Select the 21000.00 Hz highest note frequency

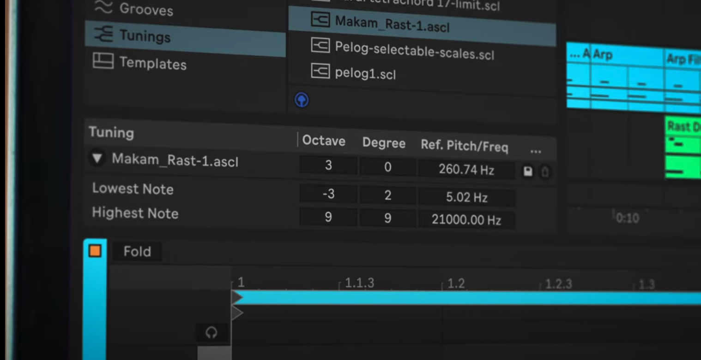click(466, 219)
